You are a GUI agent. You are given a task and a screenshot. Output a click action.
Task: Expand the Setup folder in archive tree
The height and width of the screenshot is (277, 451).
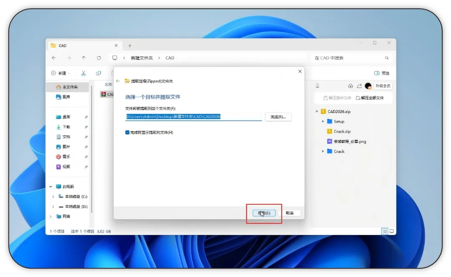[x=323, y=121]
